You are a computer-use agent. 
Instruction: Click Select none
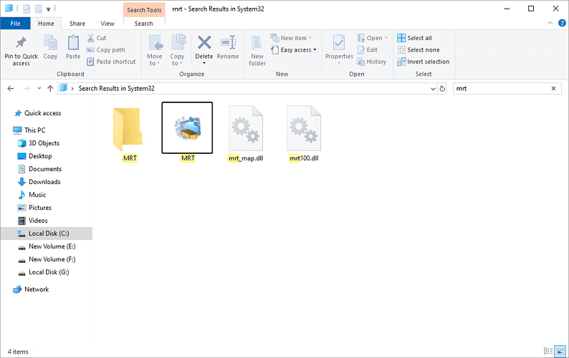(419, 49)
